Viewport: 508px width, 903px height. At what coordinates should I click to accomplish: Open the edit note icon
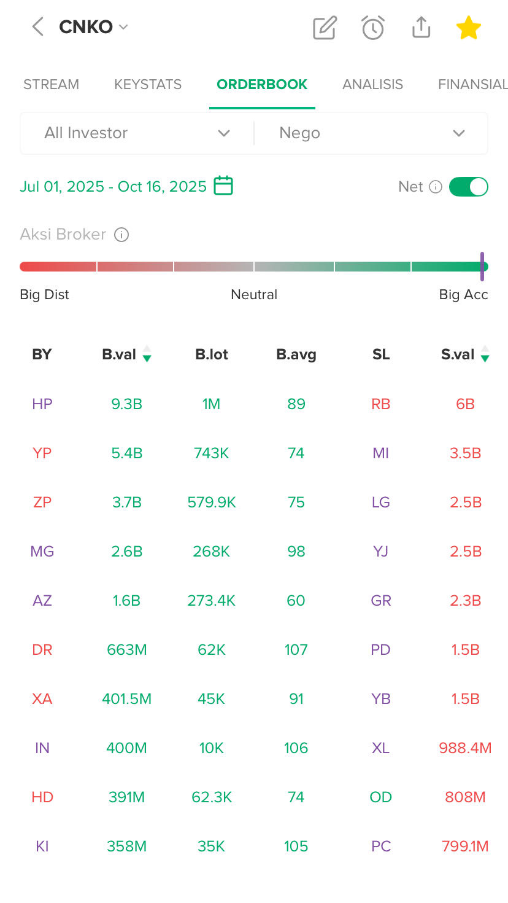[x=325, y=28]
